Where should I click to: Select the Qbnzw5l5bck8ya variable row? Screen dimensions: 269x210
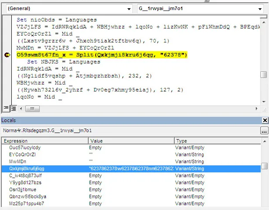pos(131,196)
